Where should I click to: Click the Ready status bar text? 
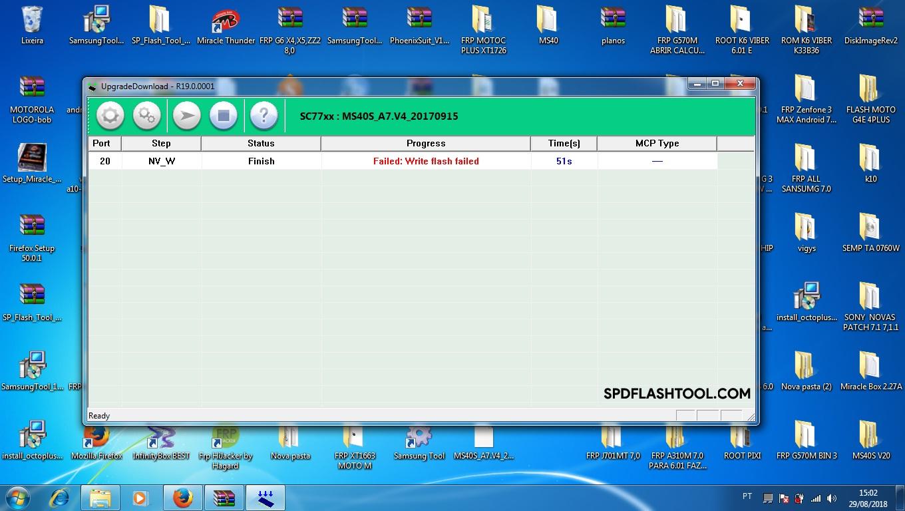click(99, 416)
